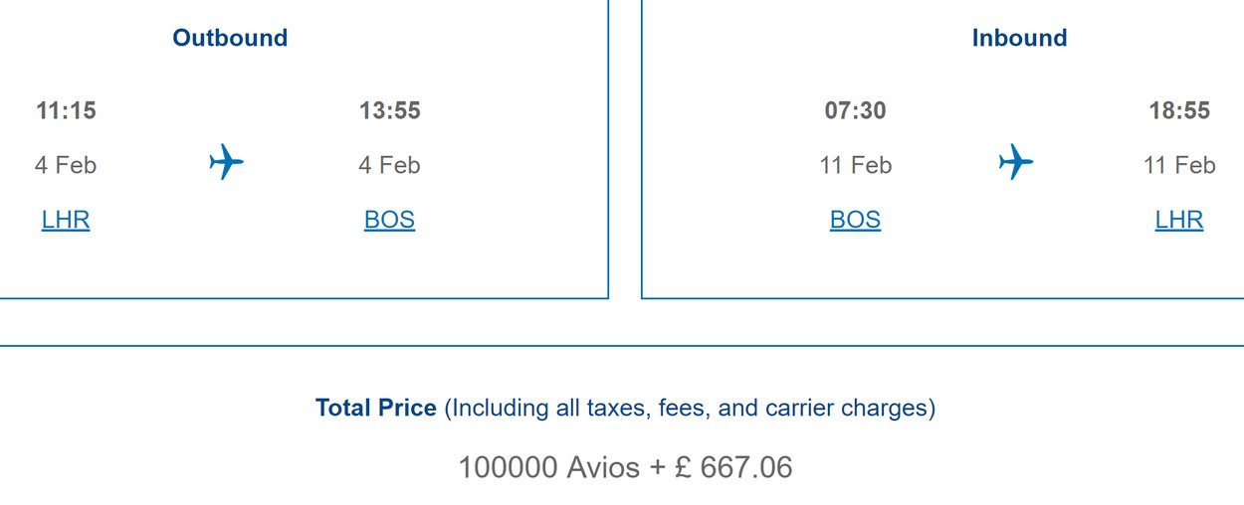Click the 4 Feb date below 11:15
1244x505 pixels.
pos(66,165)
